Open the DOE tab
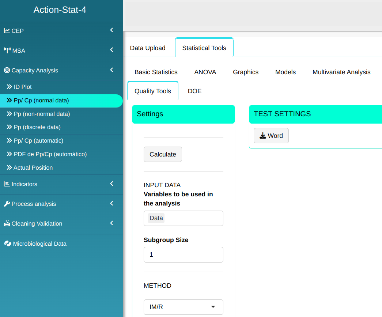Screen dimensions: 382x317 (x=194, y=91)
